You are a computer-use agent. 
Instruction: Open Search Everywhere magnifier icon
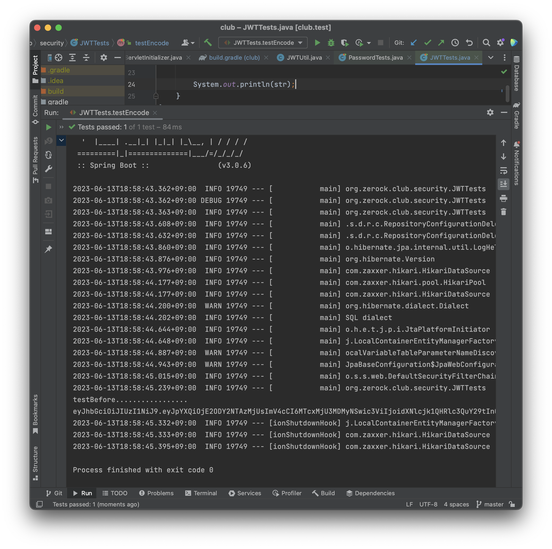pos(486,43)
